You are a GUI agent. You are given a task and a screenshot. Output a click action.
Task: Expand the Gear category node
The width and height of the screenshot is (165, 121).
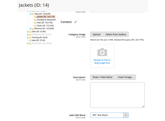(28, 32)
